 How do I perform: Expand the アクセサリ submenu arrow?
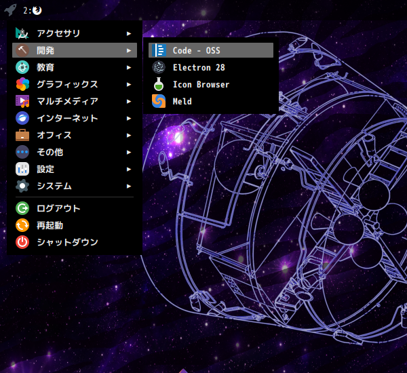pos(129,33)
